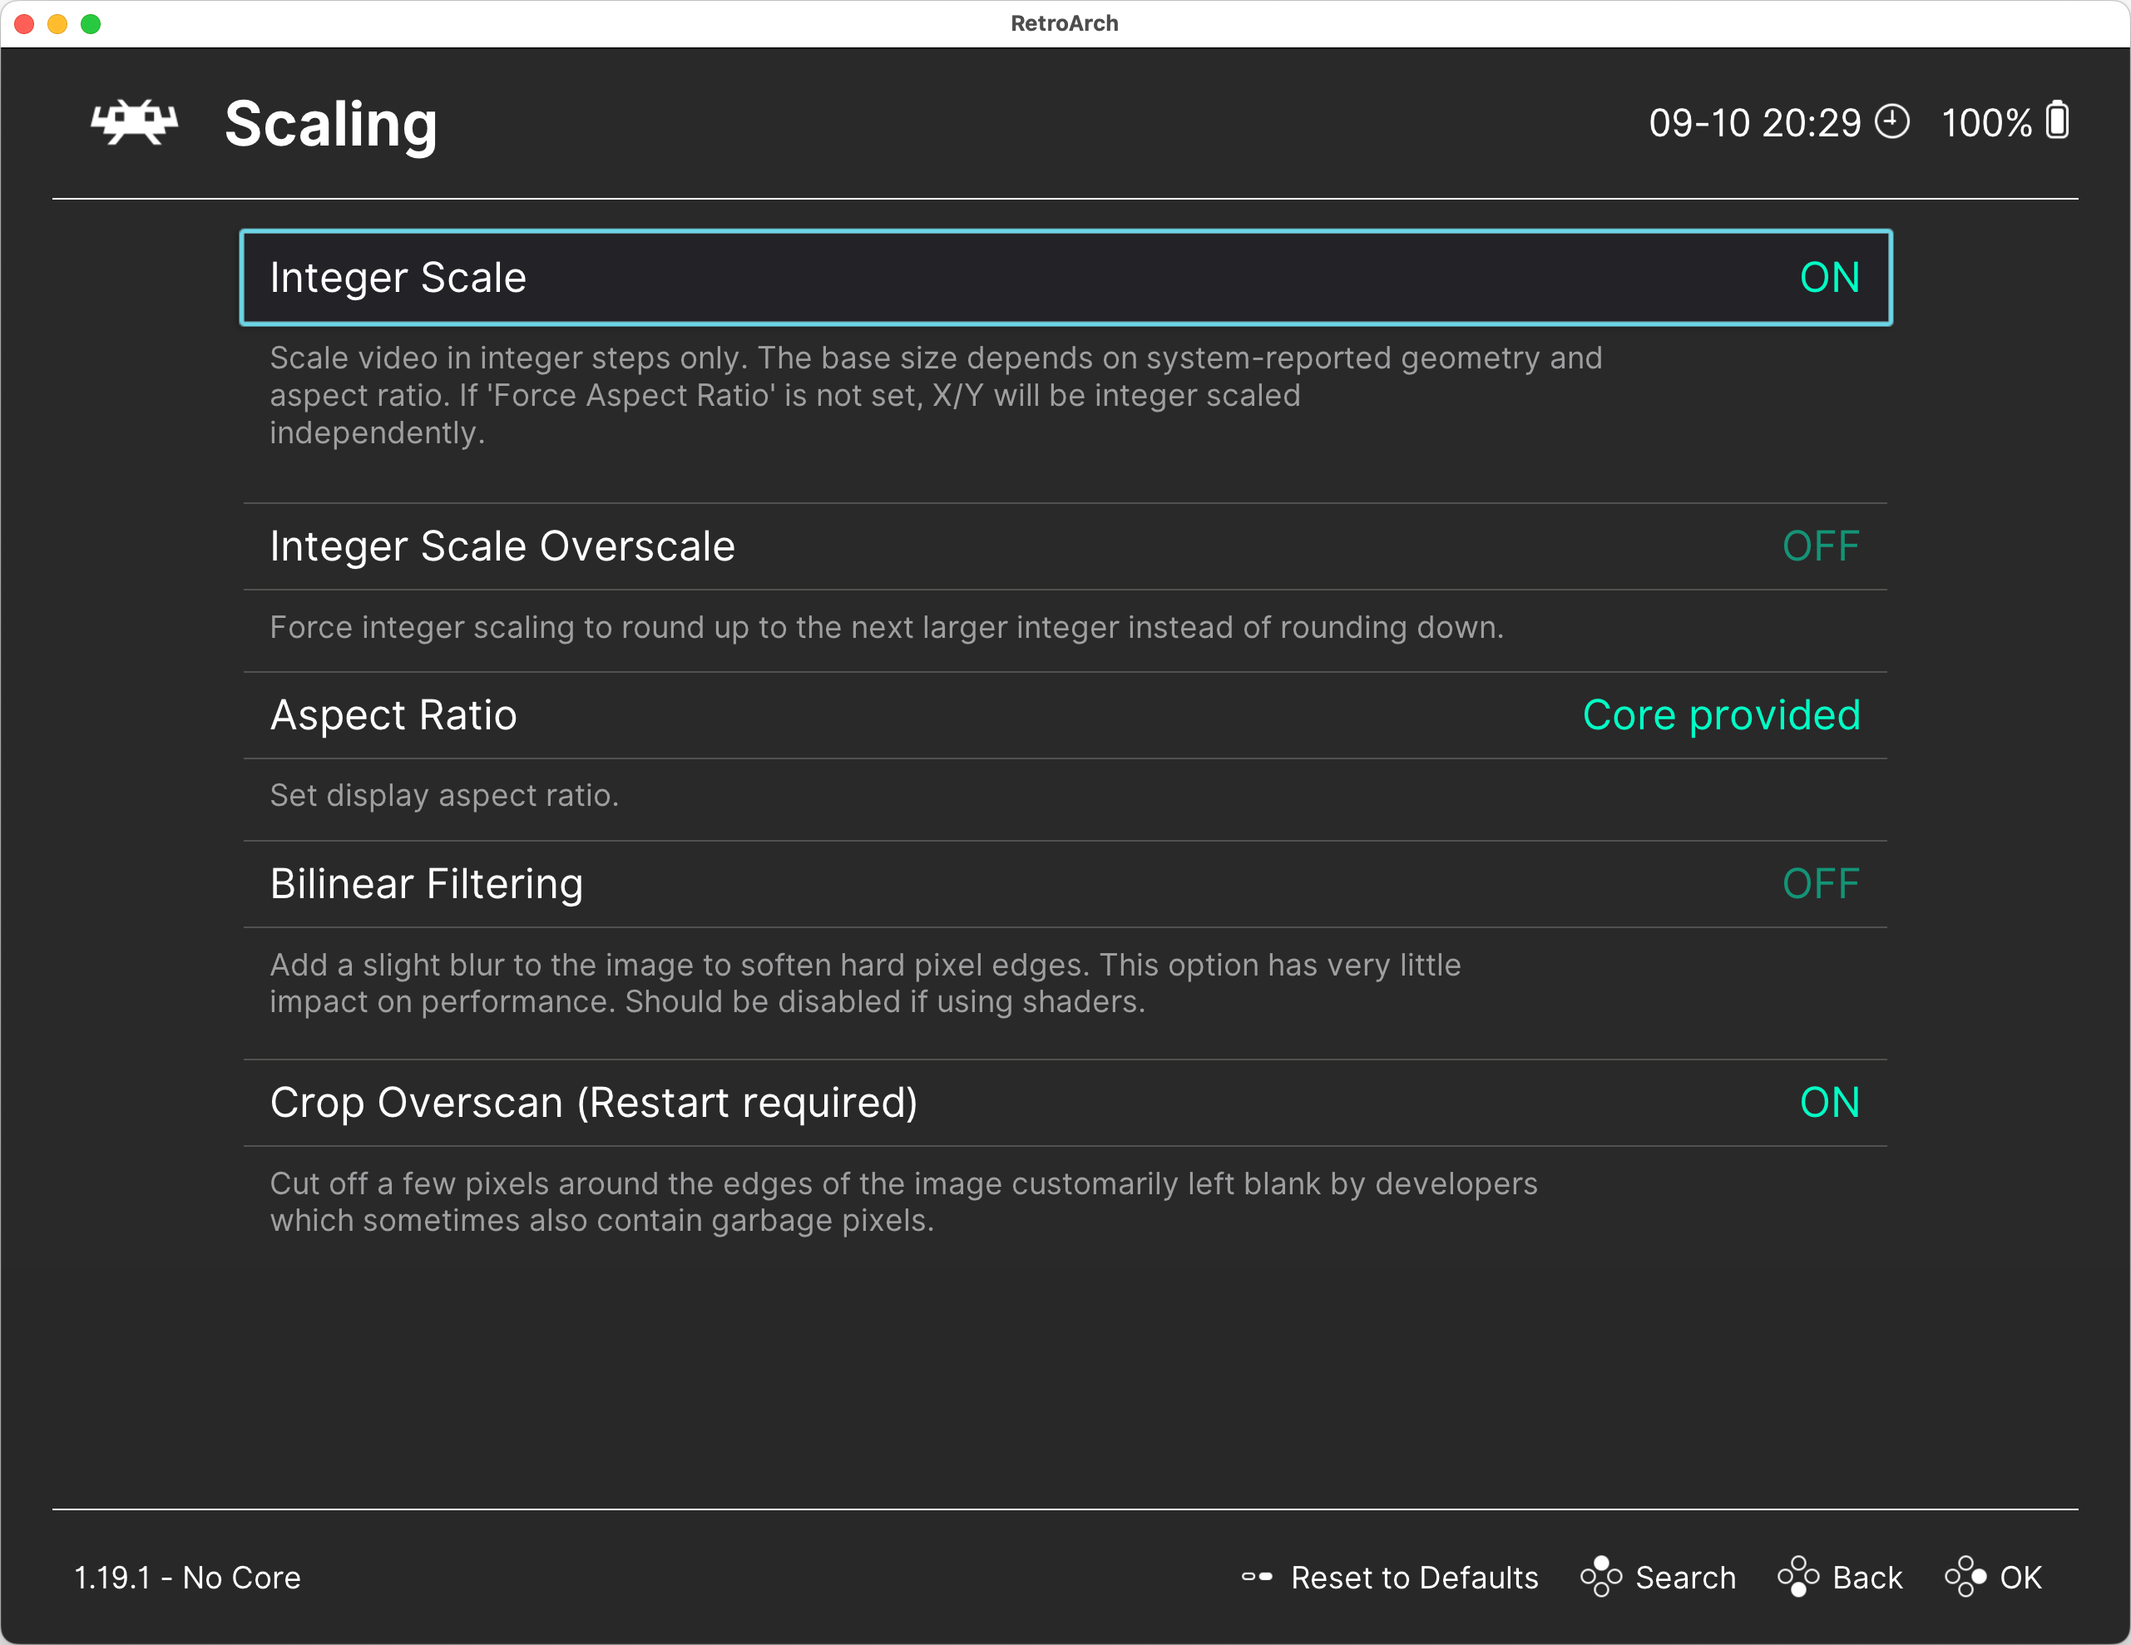The height and width of the screenshot is (1645, 2131).
Task: Click the 100% battery percentage text
Action: [x=1986, y=123]
